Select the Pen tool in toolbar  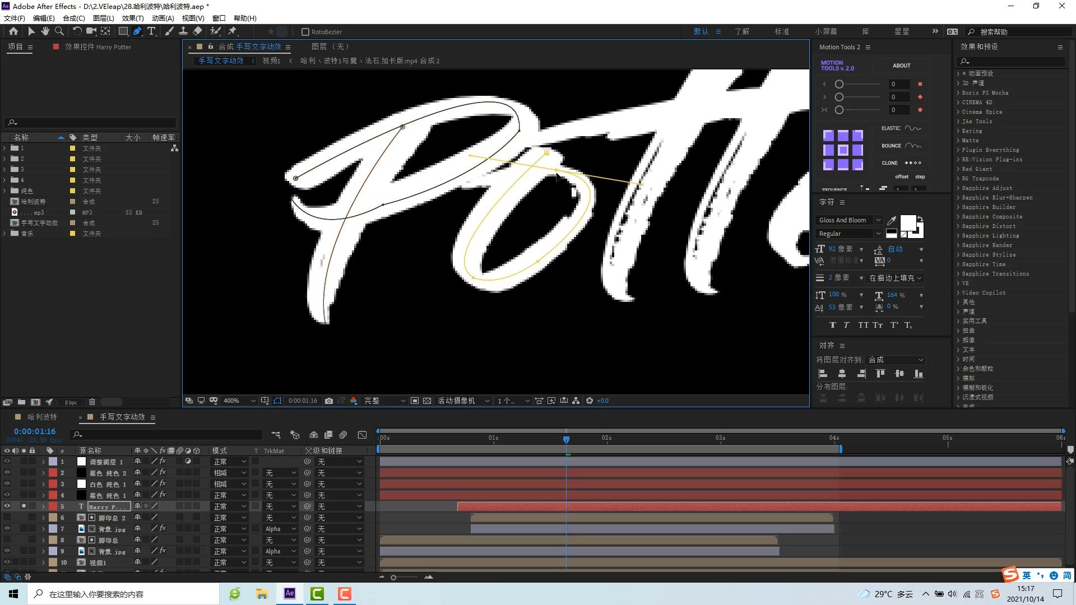(136, 32)
